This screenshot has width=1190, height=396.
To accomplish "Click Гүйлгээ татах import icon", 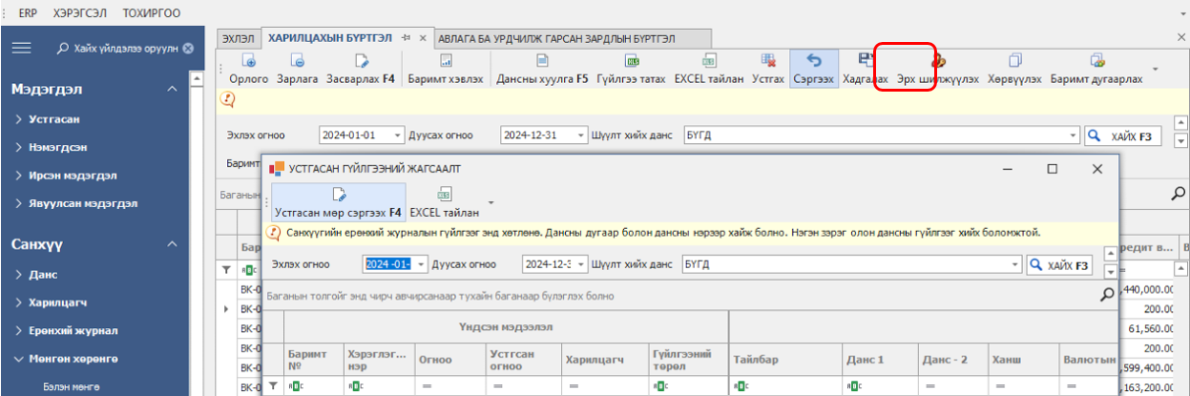I will pos(632,60).
